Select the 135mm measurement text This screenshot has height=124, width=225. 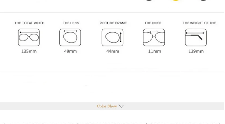click(29, 51)
